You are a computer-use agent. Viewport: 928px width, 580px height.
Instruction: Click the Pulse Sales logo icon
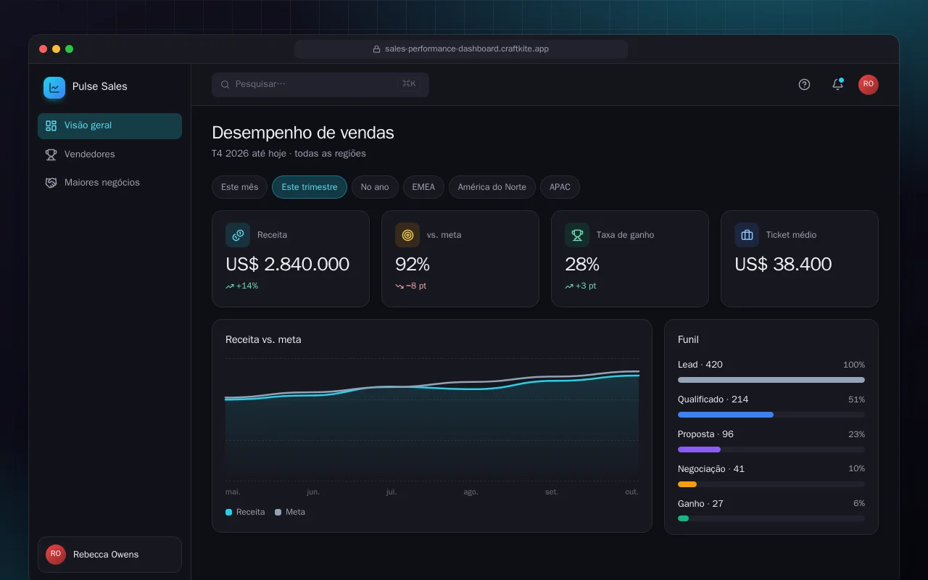(54, 88)
